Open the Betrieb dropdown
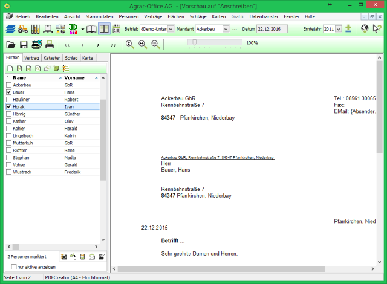 pos(171,29)
